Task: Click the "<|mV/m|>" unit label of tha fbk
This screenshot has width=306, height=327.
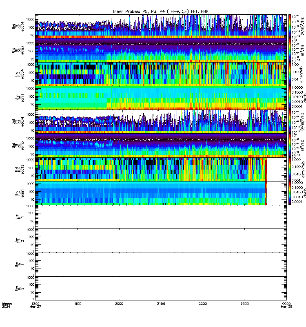Action: click(302, 74)
